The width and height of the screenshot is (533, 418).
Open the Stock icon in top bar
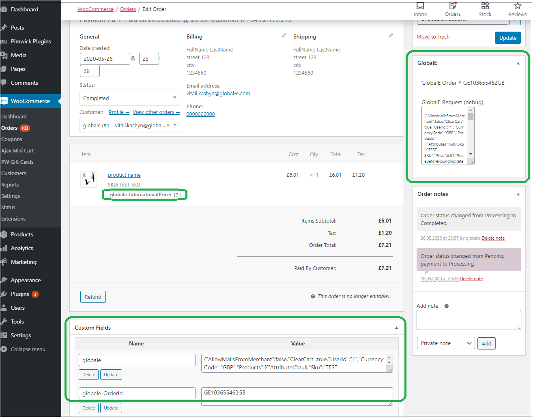(x=485, y=6)
